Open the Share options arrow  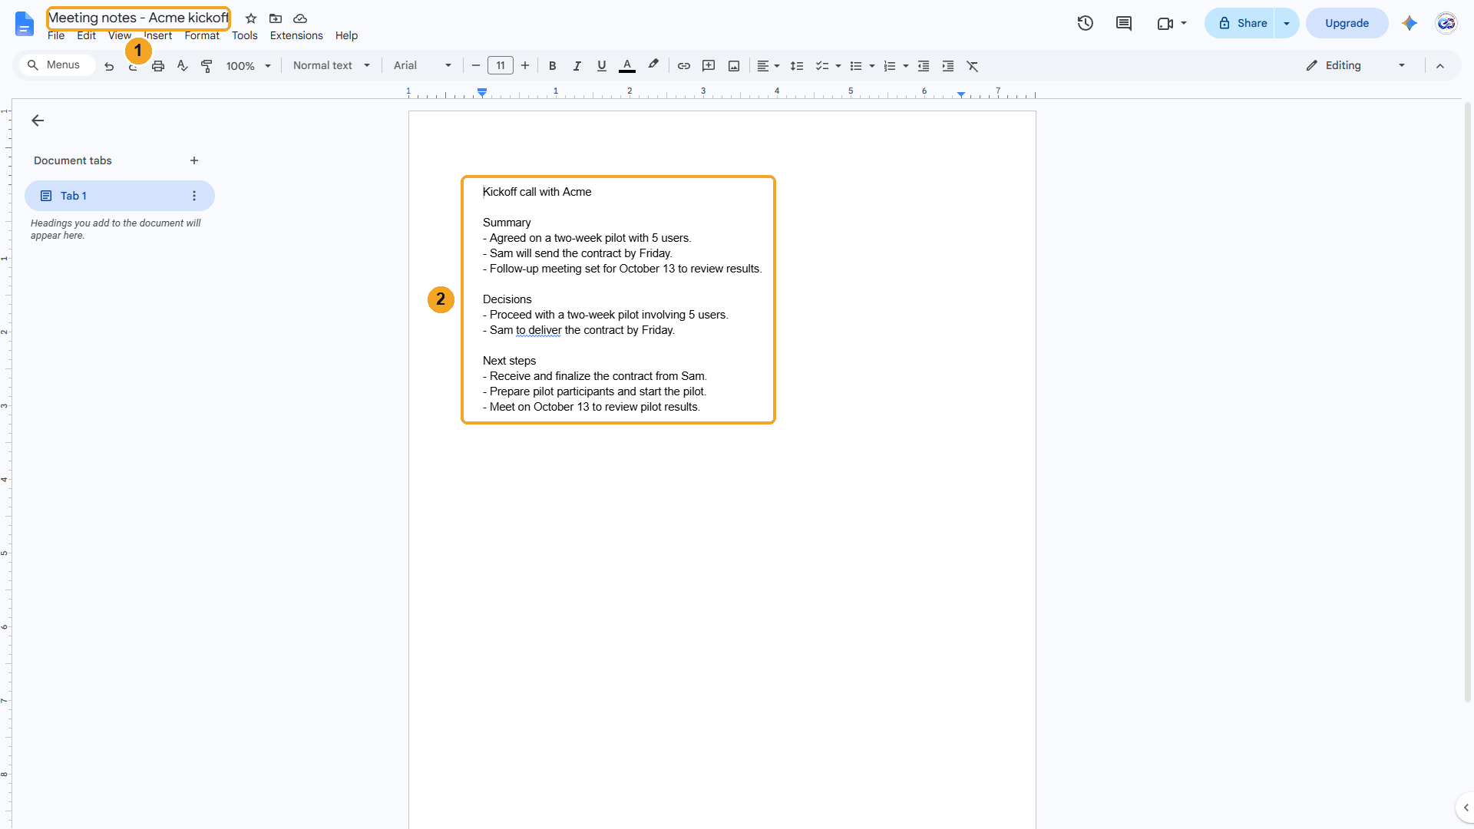pyautogui.click(x=1287, y=23)
